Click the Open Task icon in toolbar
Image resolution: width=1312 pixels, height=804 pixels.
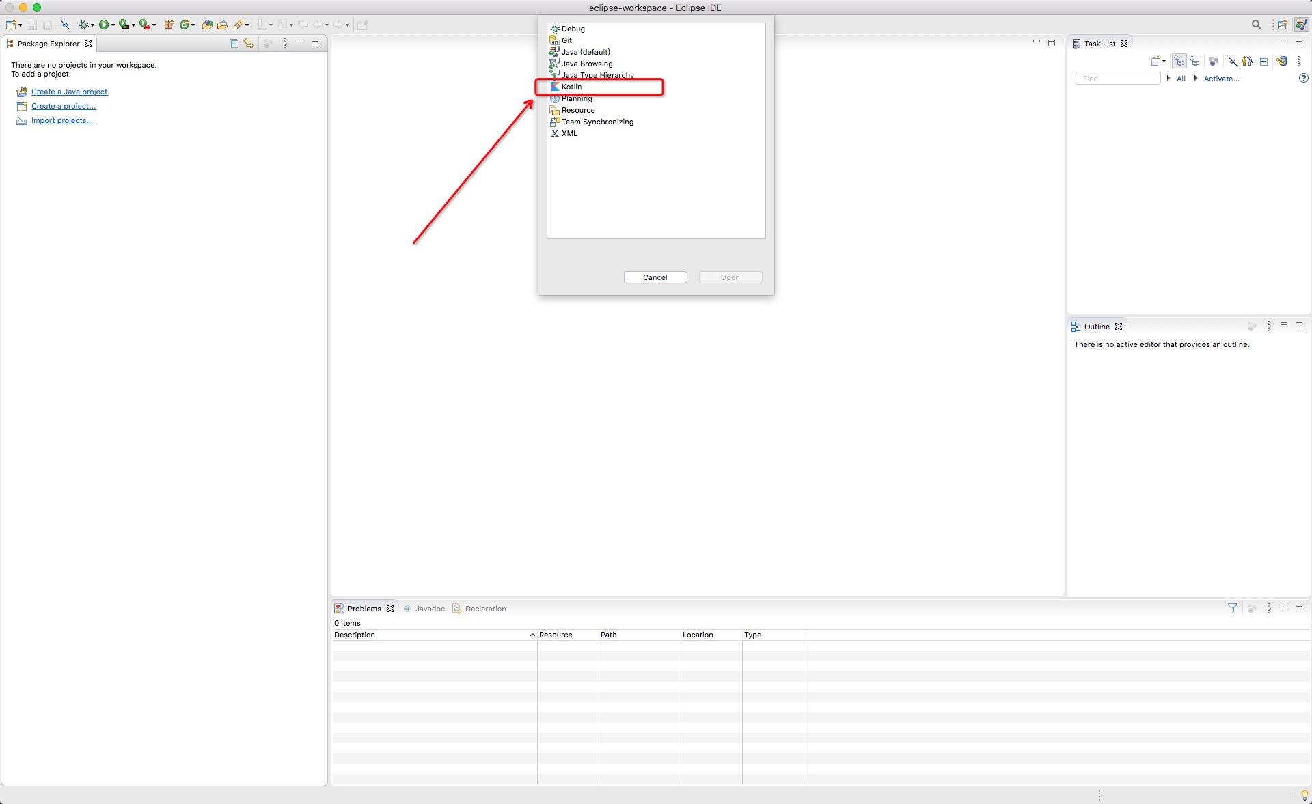click(x=222, y=25)
